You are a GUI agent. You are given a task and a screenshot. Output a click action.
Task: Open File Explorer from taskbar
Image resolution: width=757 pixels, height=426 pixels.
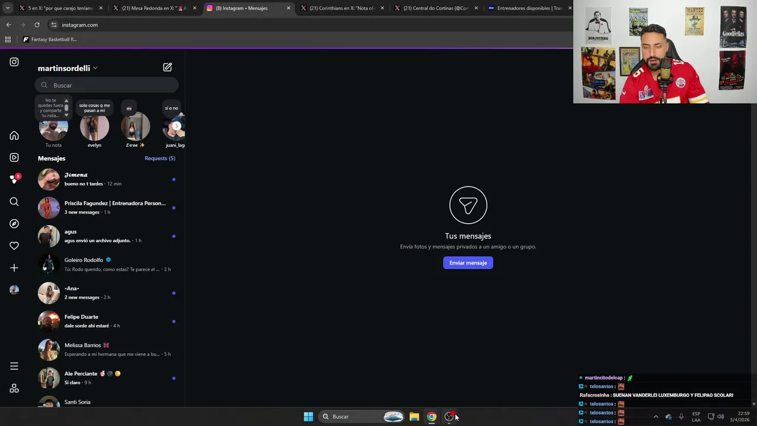tap(414, 417)
